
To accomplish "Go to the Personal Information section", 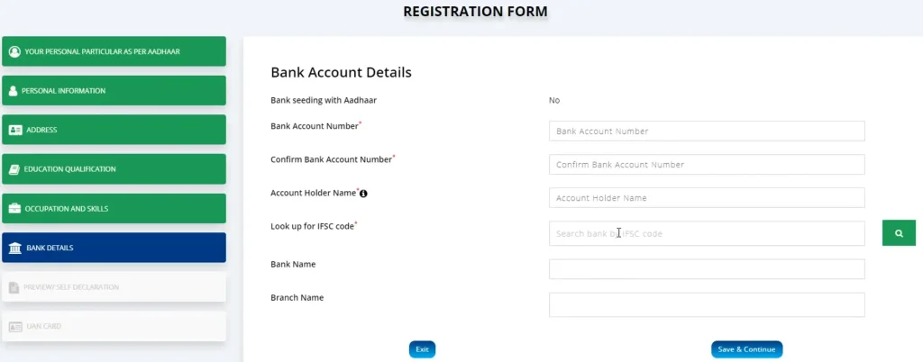I will 113,91.
